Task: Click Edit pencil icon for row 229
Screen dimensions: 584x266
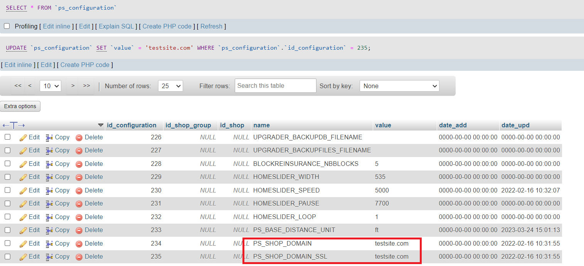Action: point(23,177)
